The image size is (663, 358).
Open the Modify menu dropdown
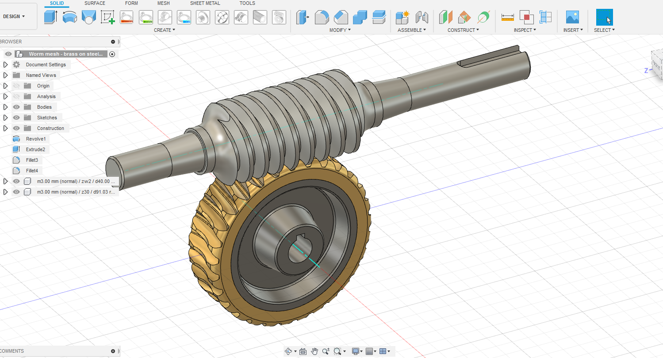(340, 30)
